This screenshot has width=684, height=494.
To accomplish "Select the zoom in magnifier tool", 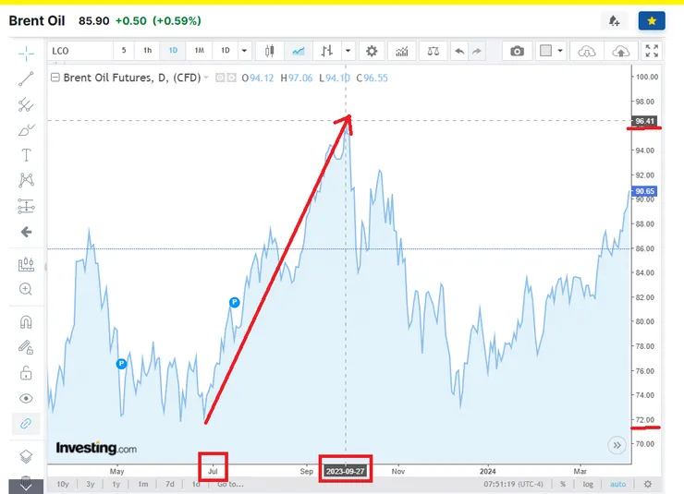I will pyautogui.click(x=26, y=289).
